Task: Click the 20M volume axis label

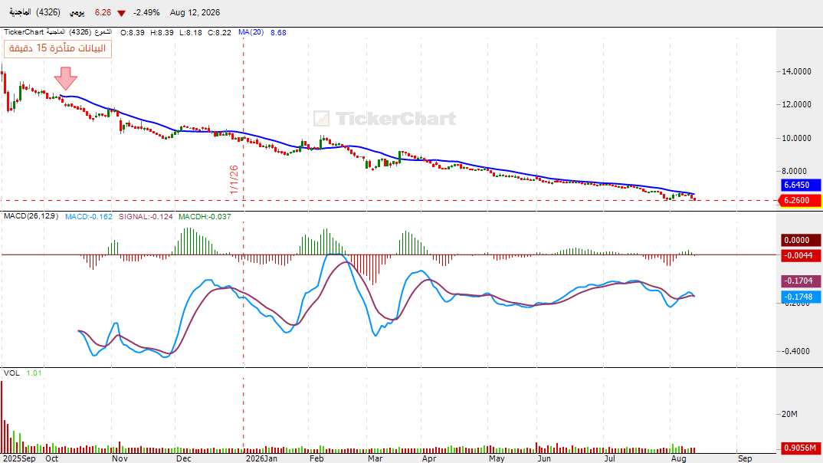Action: tap(789, 414)
